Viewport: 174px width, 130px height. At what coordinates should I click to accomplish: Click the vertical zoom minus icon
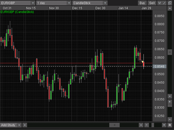point(170,119)
